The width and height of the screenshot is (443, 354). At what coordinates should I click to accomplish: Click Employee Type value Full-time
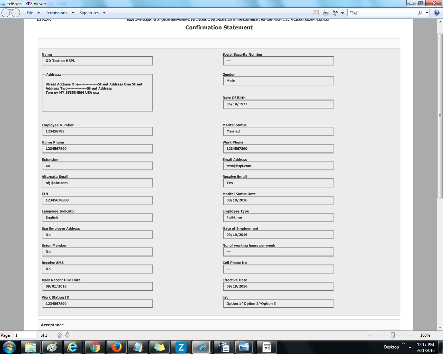(278, 217)
